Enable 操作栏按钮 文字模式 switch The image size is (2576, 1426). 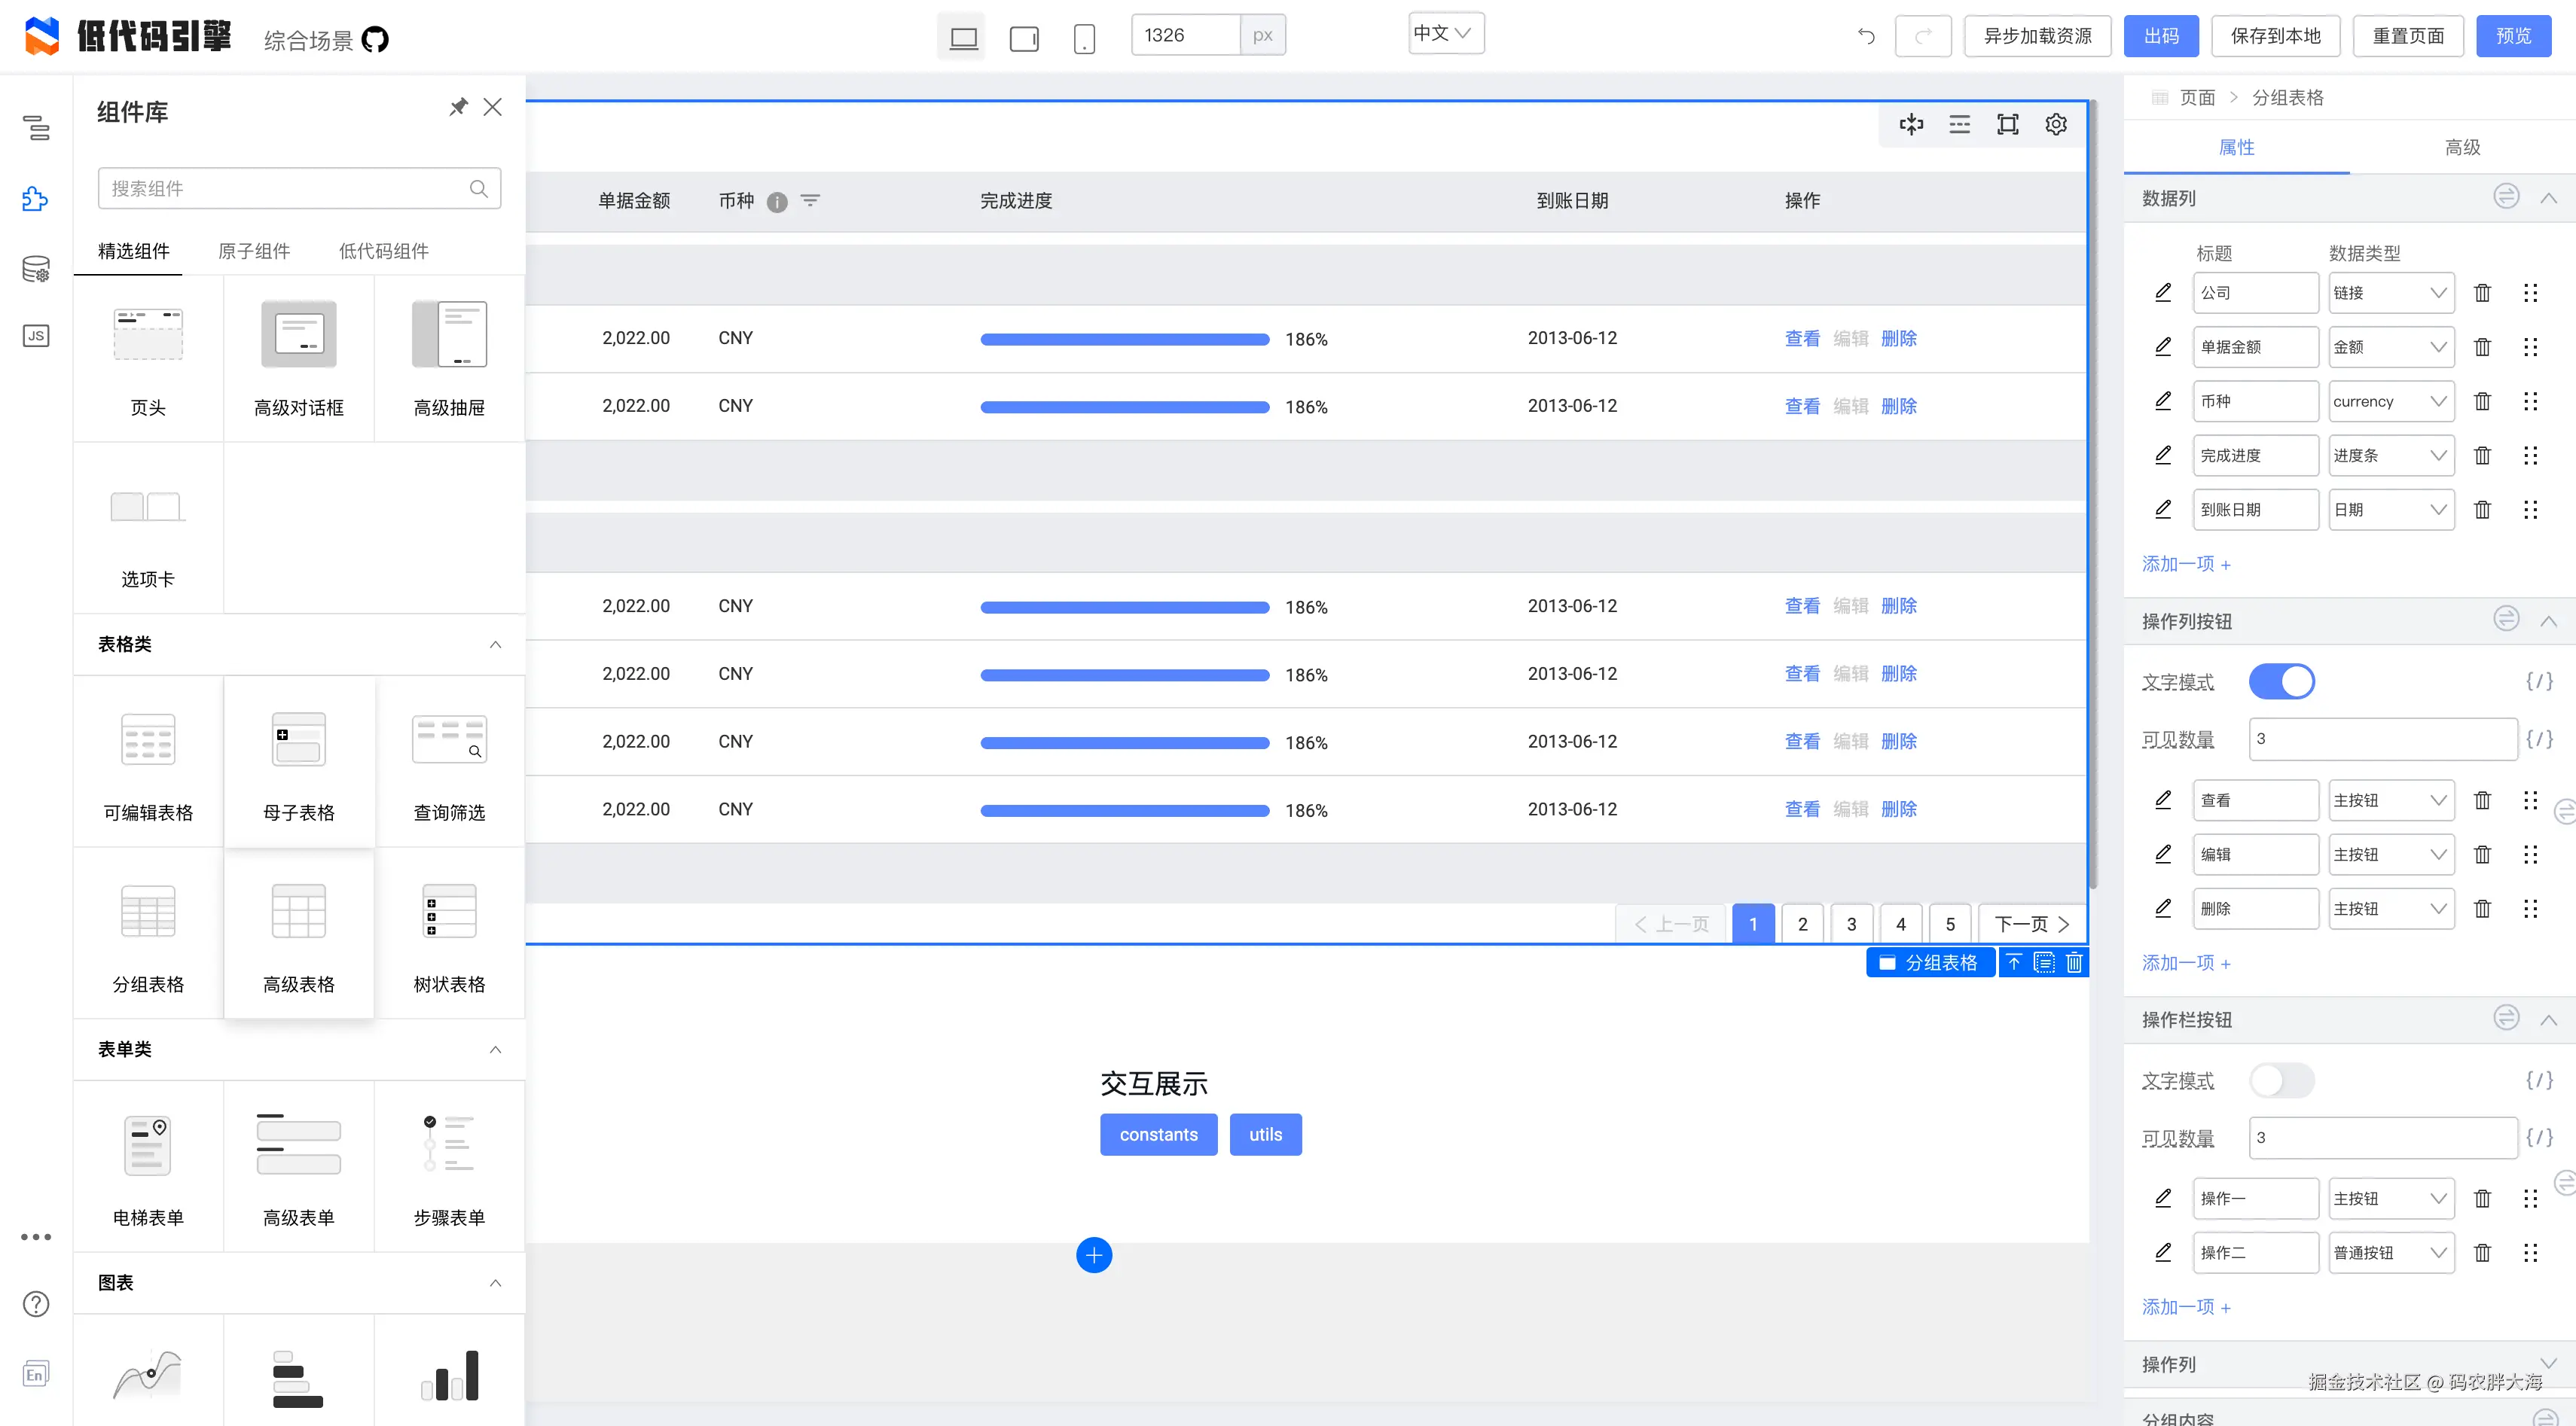[x=2281, y=1080]
